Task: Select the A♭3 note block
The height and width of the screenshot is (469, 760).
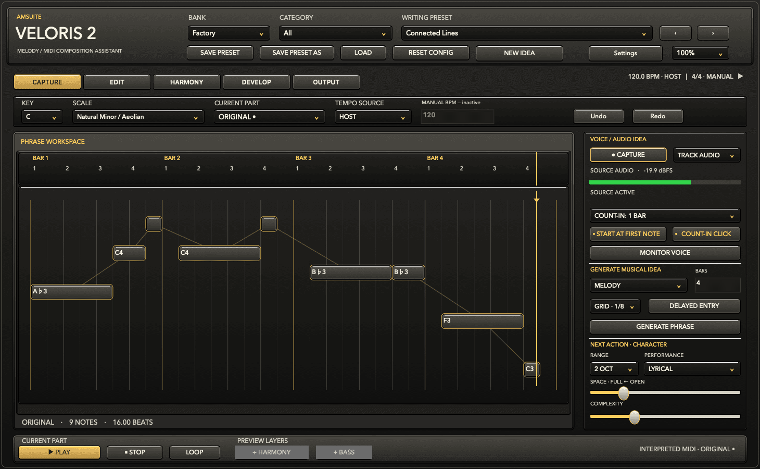Action: pyautogui.click(x=72, y=292)
